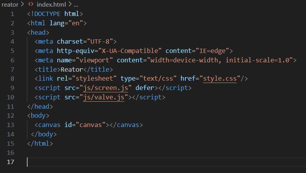Click the opening <body> tag on line 12
The image size is (306, 173).
pos(38,116)
